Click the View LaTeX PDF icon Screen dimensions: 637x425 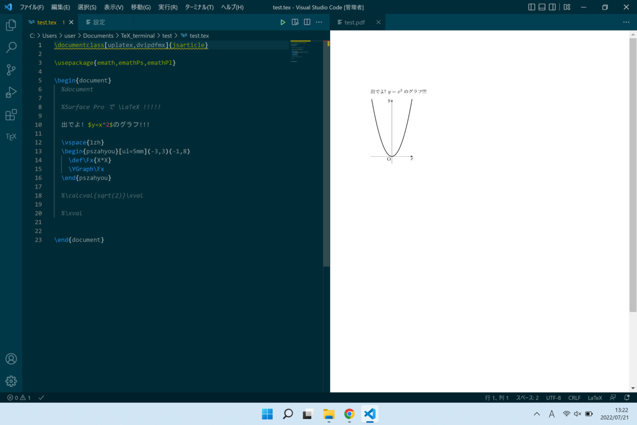295,22
